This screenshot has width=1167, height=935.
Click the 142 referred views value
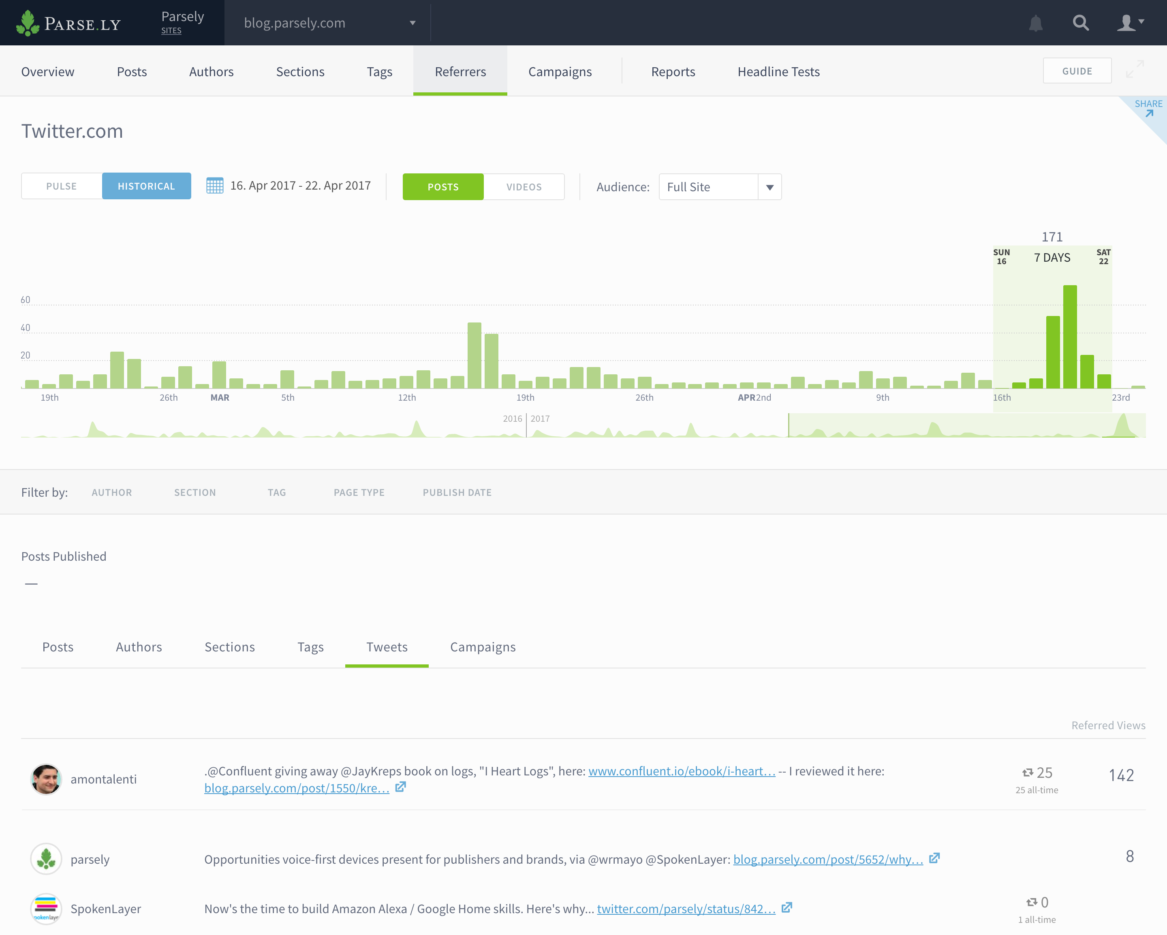tap(1121, 775)
